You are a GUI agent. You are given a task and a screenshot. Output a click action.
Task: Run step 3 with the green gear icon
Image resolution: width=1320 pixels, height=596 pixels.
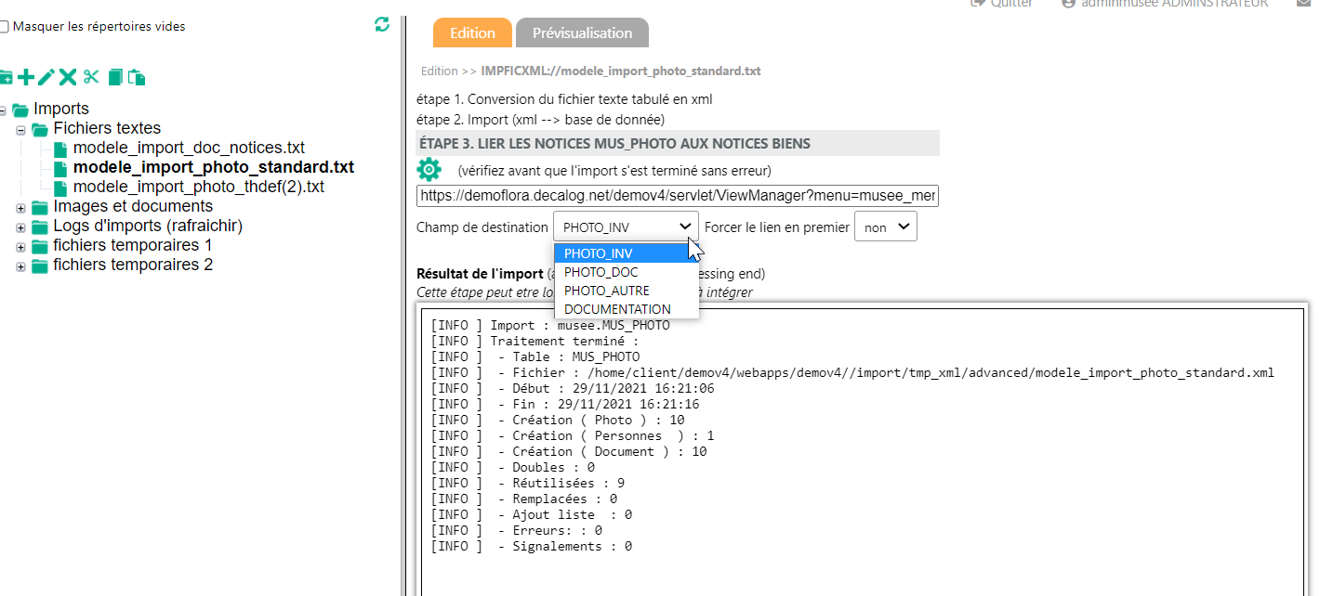tap(429, 170)
